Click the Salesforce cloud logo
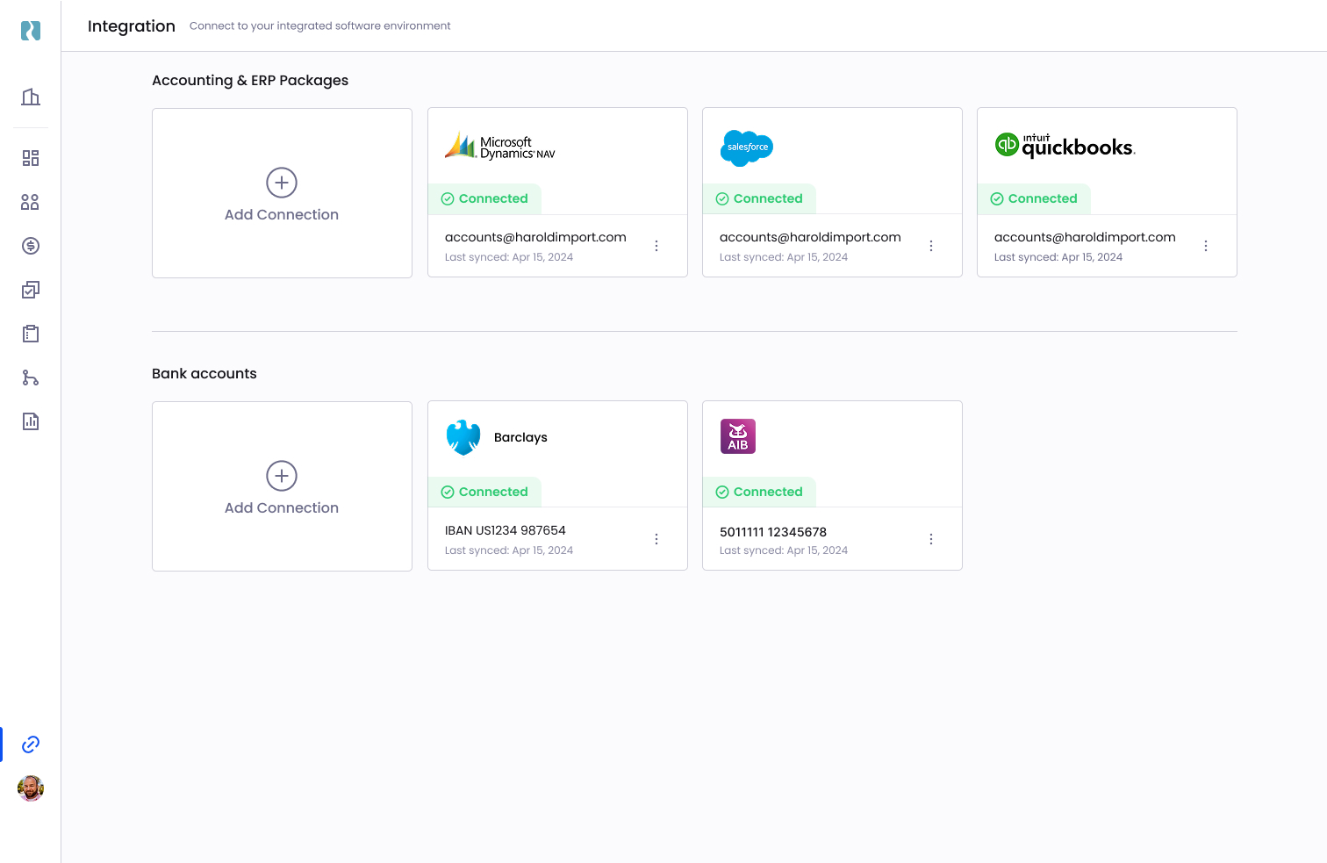Viewport: 1327px width, 863px height. 747,147
